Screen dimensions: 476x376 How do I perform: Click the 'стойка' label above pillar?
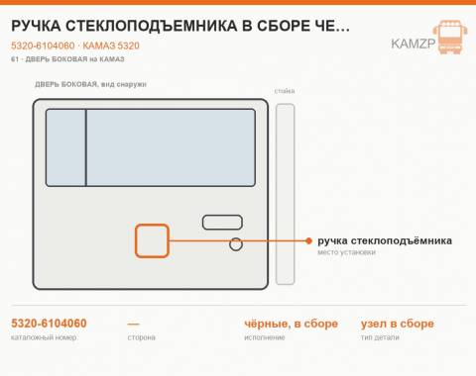[x=285, y=91]
